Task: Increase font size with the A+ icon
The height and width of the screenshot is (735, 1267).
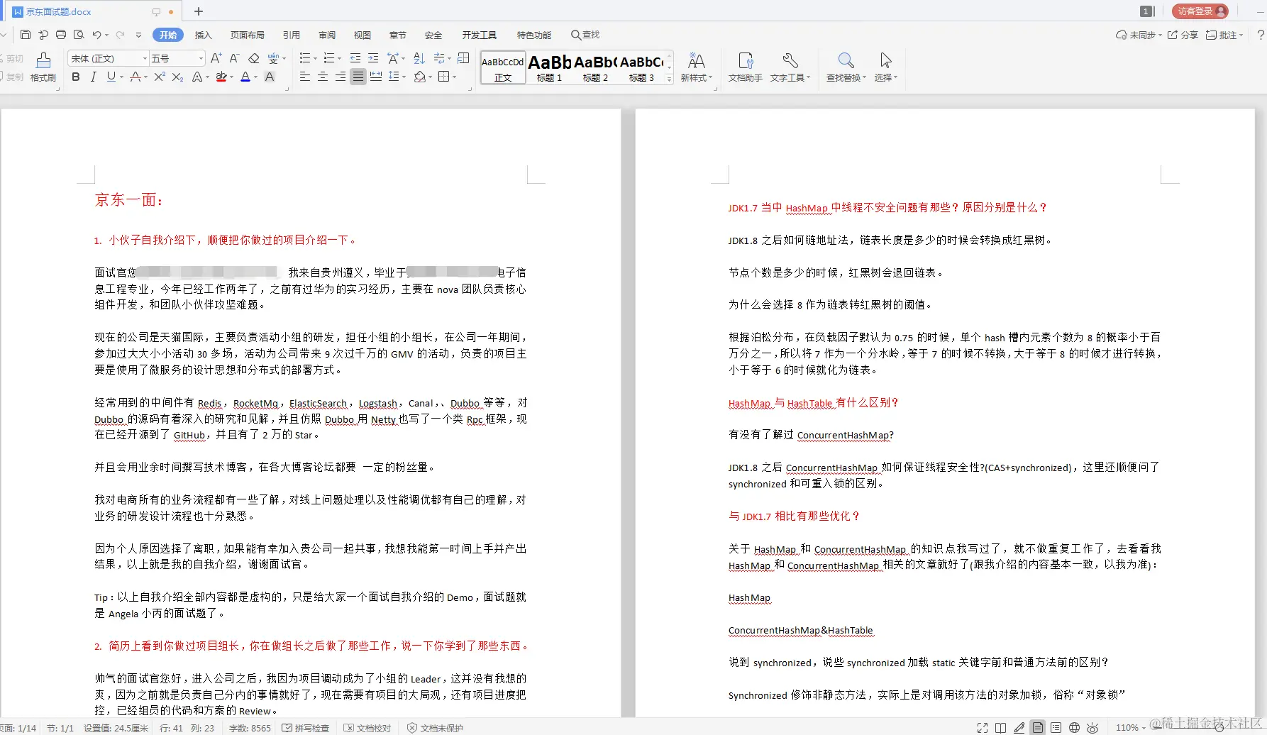Action: [x=216, y=58]
